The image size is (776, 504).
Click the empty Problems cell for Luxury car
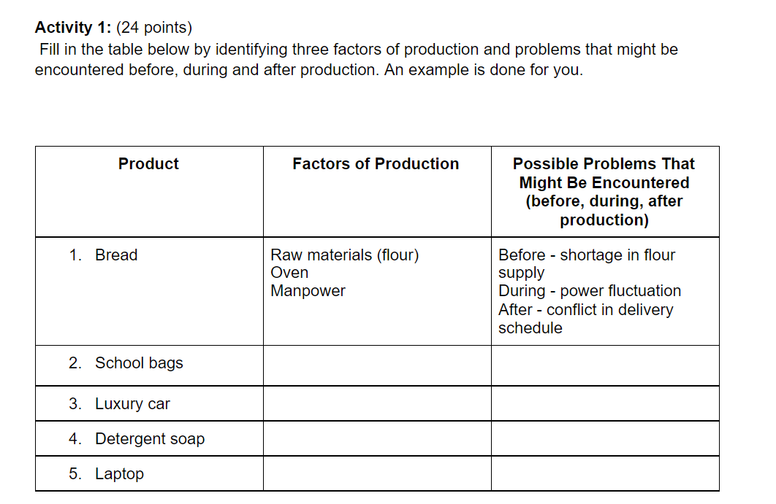605,403
